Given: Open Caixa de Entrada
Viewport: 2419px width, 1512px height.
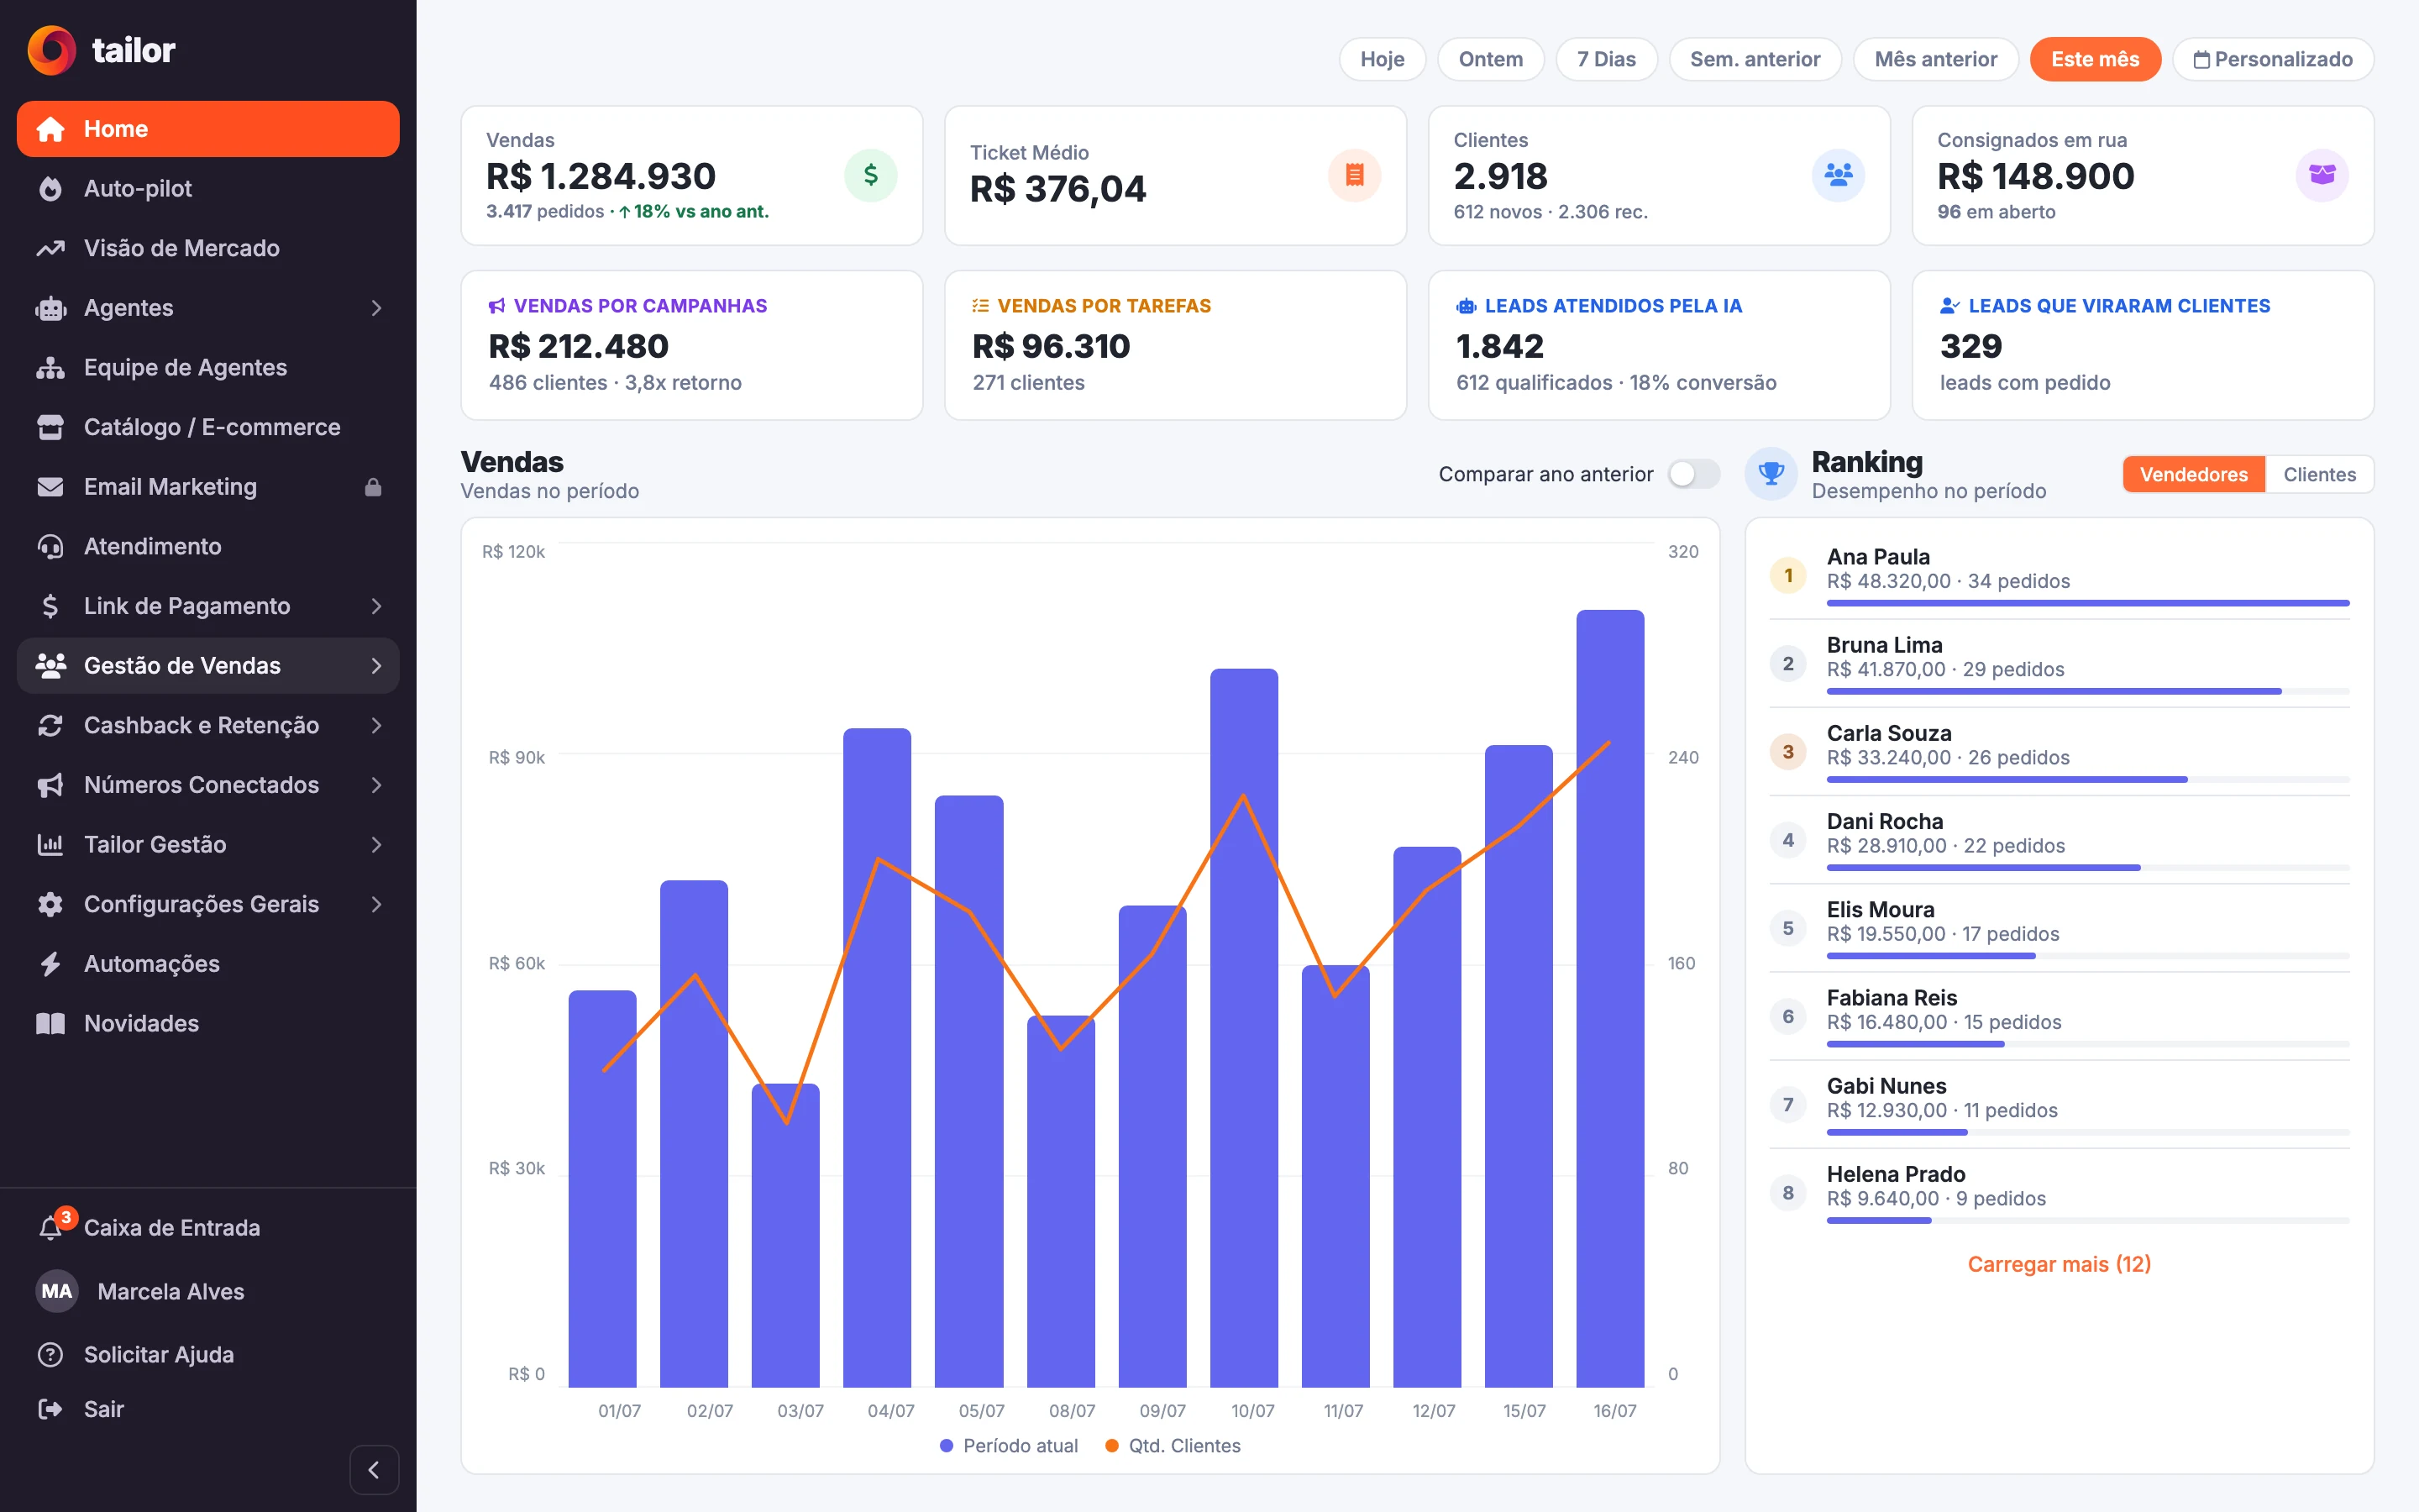Looking at the screenshot, I should coord(208,1227).
